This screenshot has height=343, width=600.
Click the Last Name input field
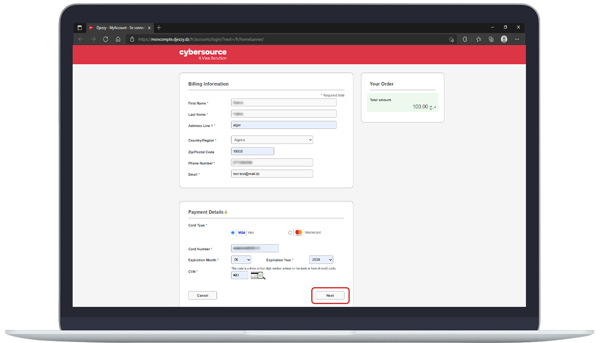pyautogui.click(x=284, y=114)
